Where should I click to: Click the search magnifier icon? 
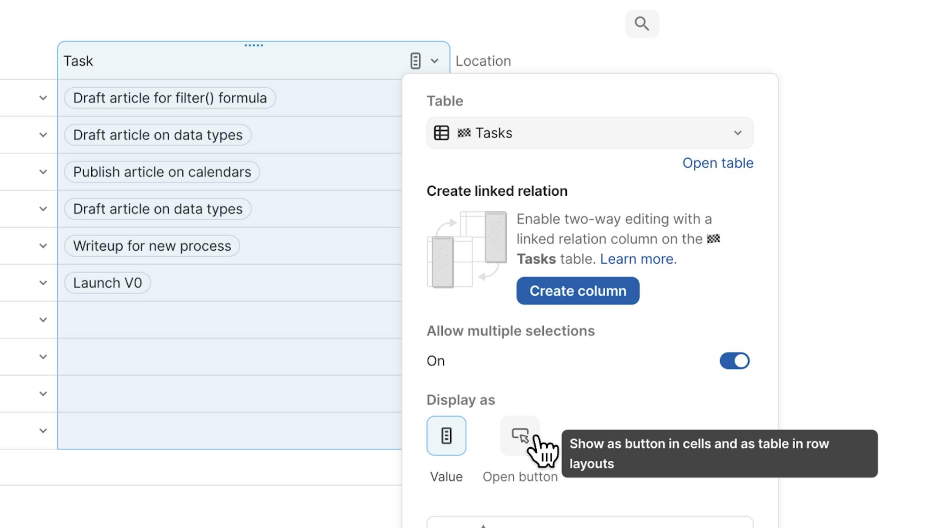(x=642, y=23)
